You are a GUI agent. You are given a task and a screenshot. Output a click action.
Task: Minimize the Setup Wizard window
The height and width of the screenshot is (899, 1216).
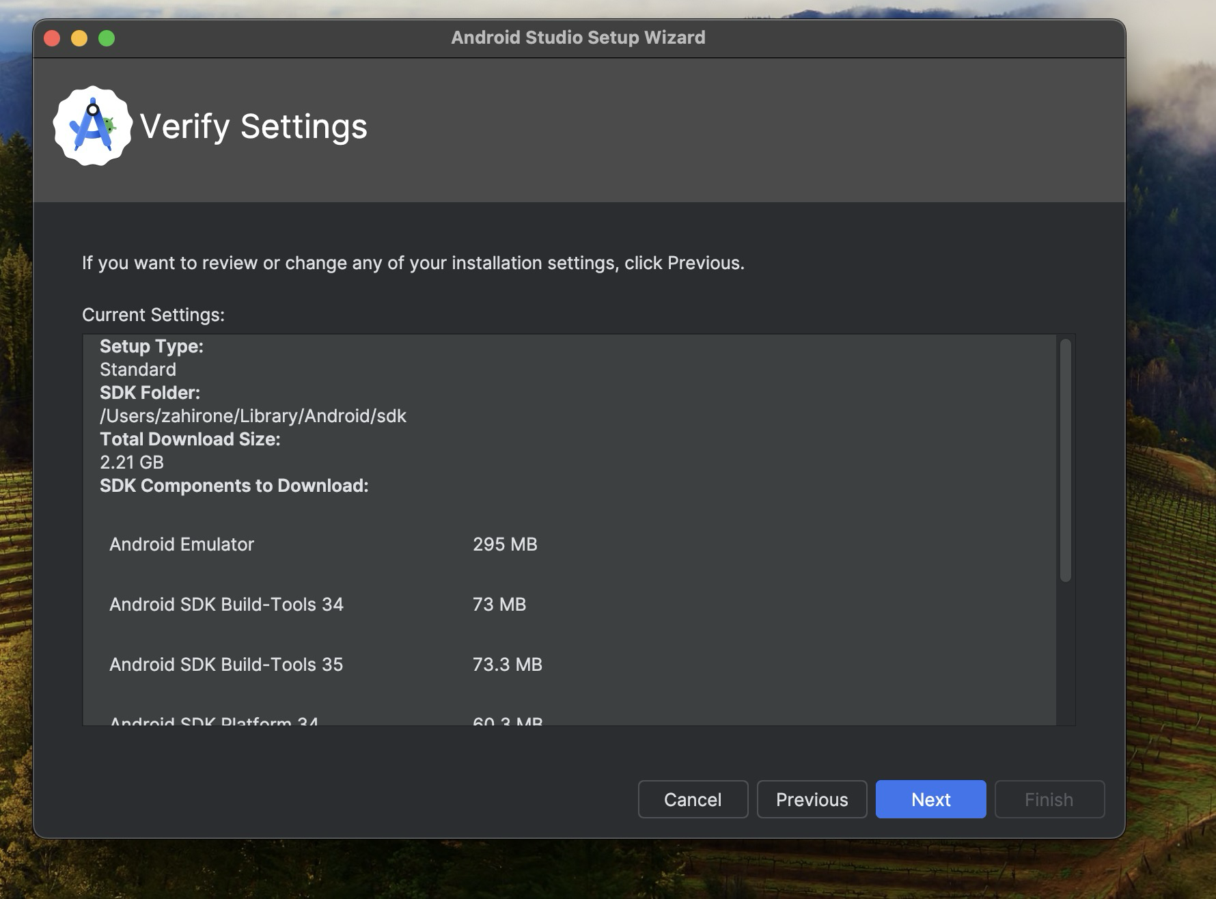79,38
